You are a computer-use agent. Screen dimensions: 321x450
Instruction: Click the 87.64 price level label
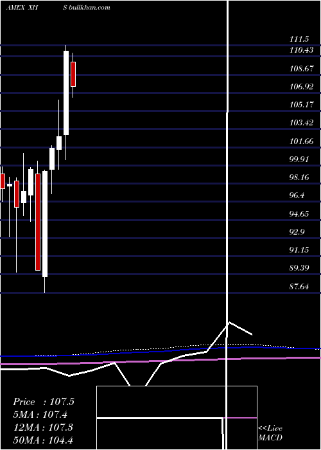(x=299, y=287)
